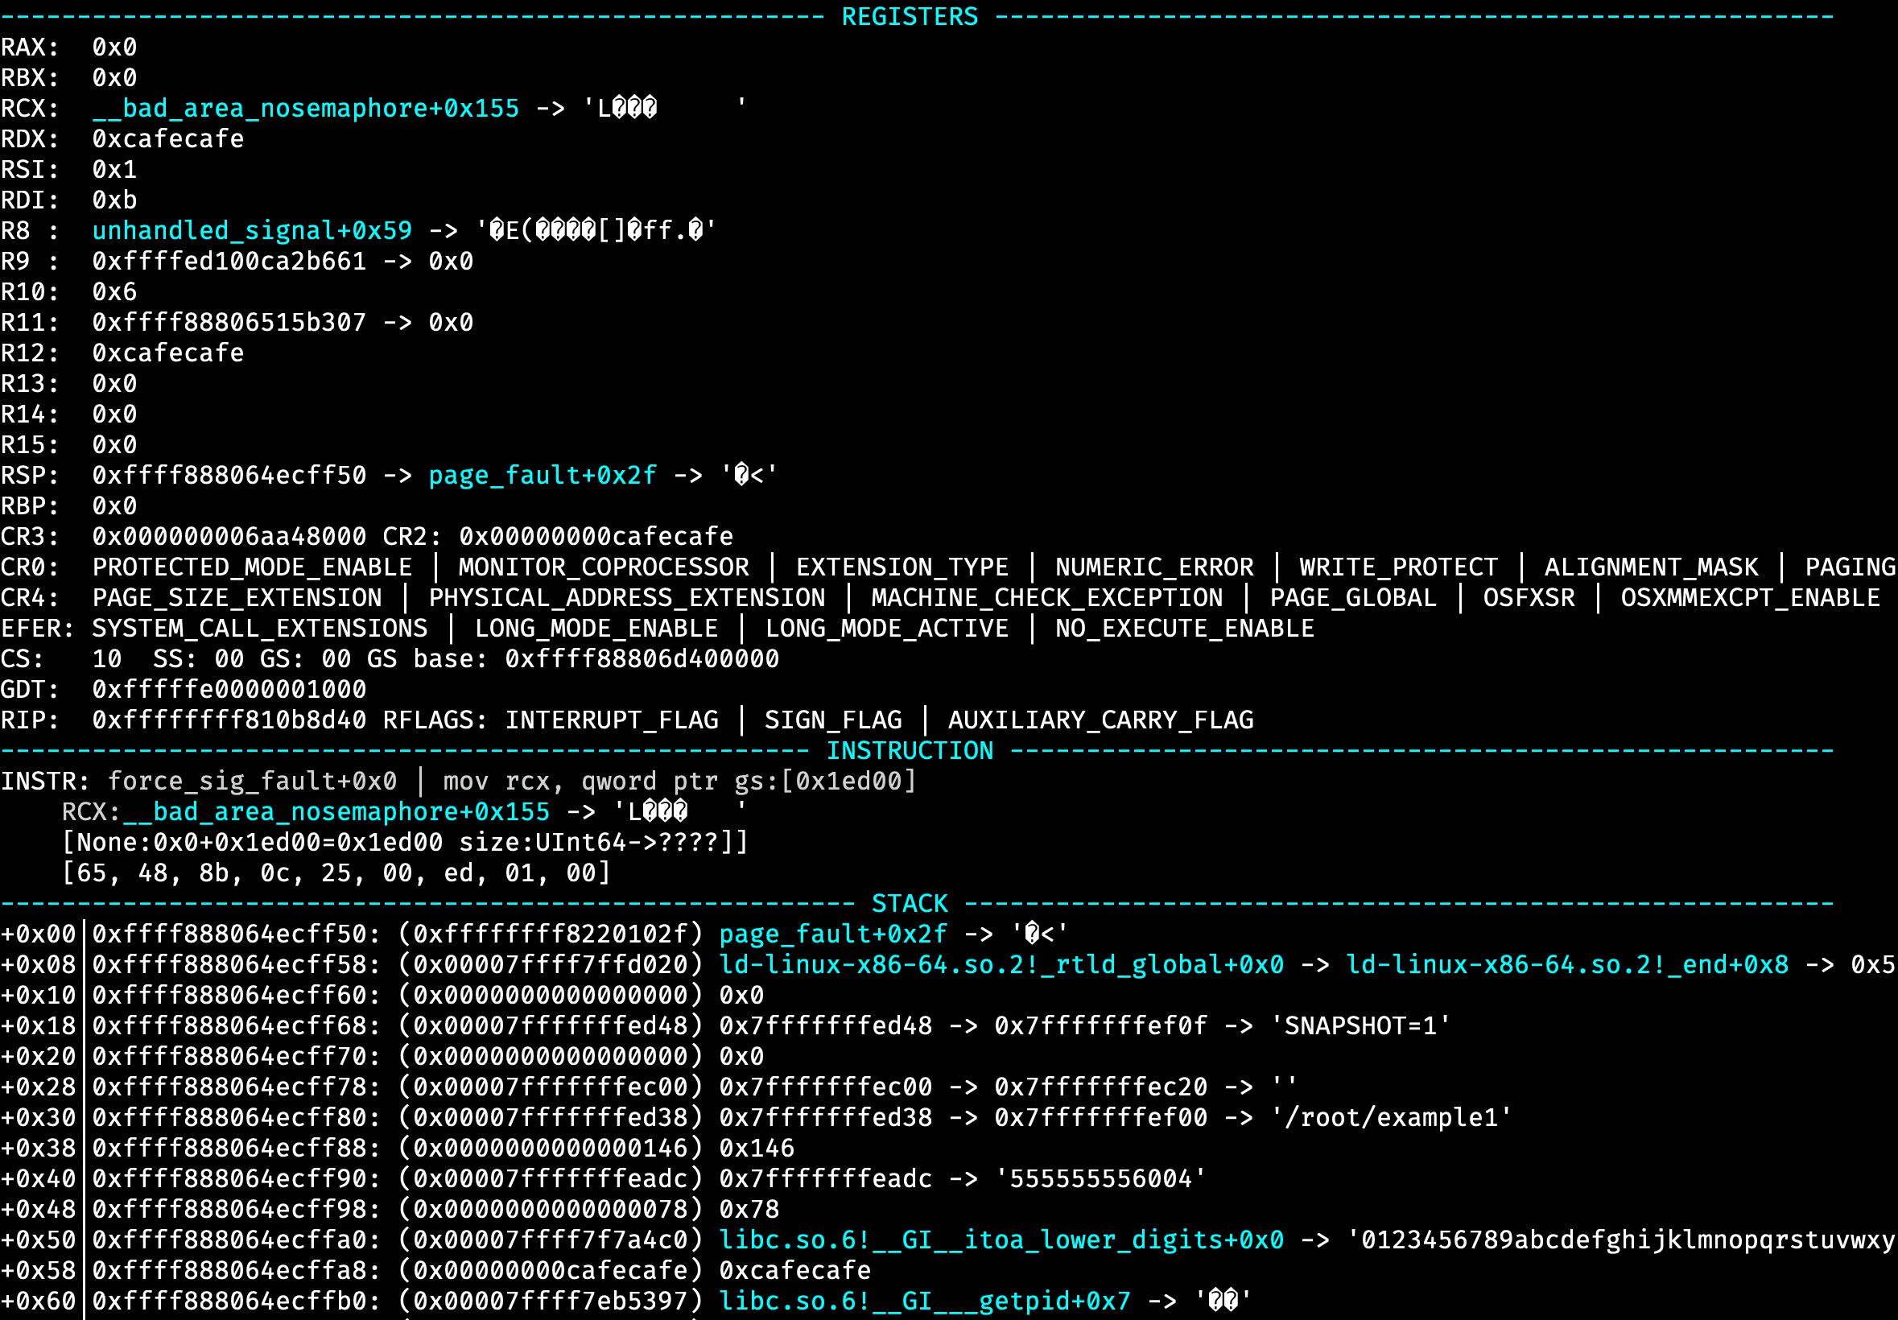The image size is (1898, 1320).
Task: Select the RAX register value 0x0
Action: pyautogui.click(x=114, y=47)
